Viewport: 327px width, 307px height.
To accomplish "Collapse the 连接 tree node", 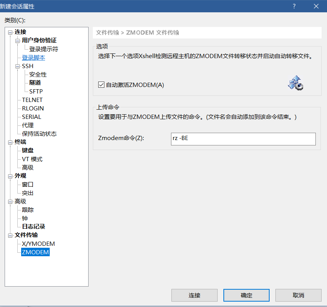I will [x=10, y=32].
